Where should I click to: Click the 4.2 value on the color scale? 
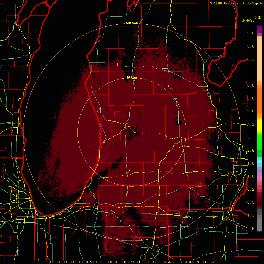[x=251, y=124]
